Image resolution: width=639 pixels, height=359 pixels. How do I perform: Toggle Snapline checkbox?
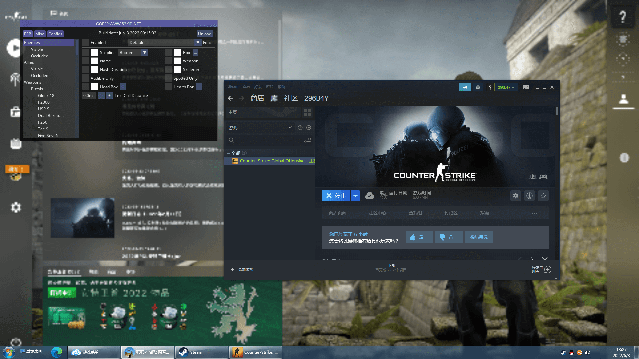pyautogui.click(x=86, y=52)
